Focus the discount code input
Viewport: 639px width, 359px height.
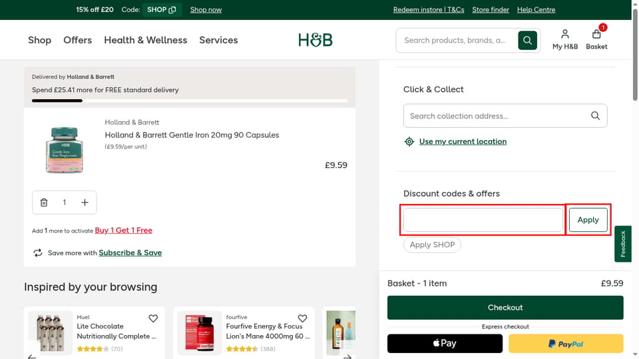pos(483,220)
